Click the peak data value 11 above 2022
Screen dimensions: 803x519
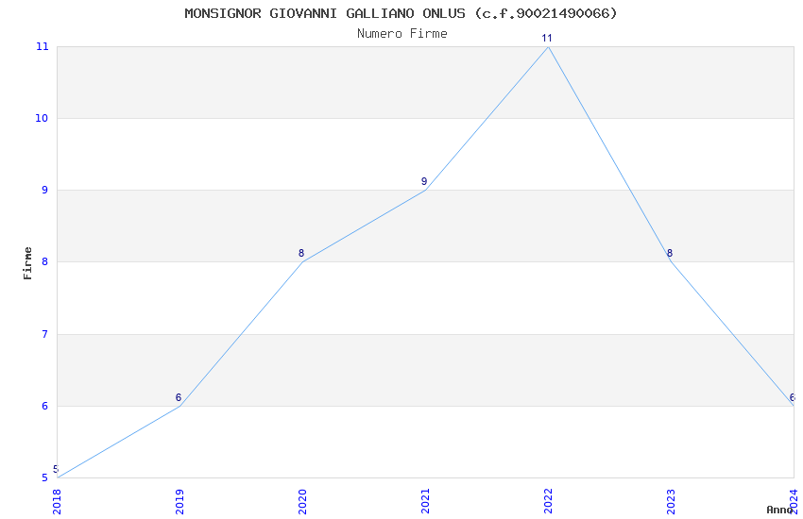point(547,39)
